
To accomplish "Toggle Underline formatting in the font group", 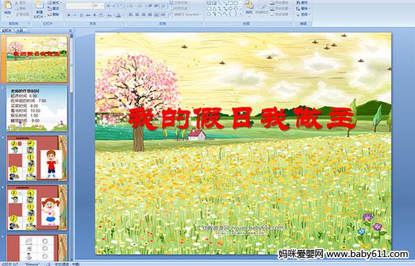I will coord(81,15).
